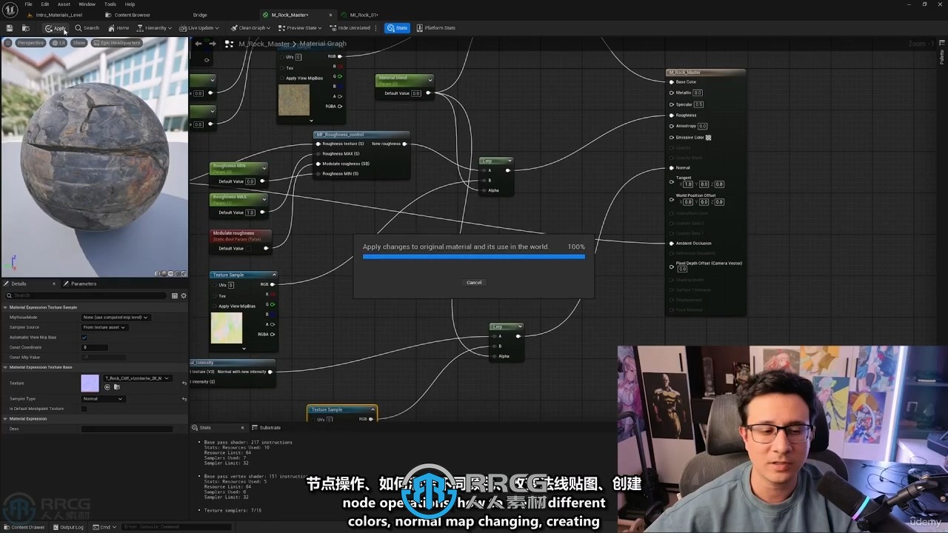Viewport: 948px width, 533px height.
Task: Close the Stats panel tab
Action: click(x=242, y=427)
